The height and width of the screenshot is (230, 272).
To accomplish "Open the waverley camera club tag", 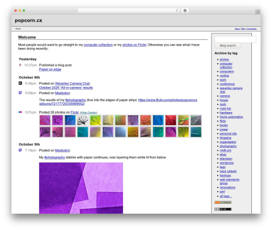I will tap(231, 90).
